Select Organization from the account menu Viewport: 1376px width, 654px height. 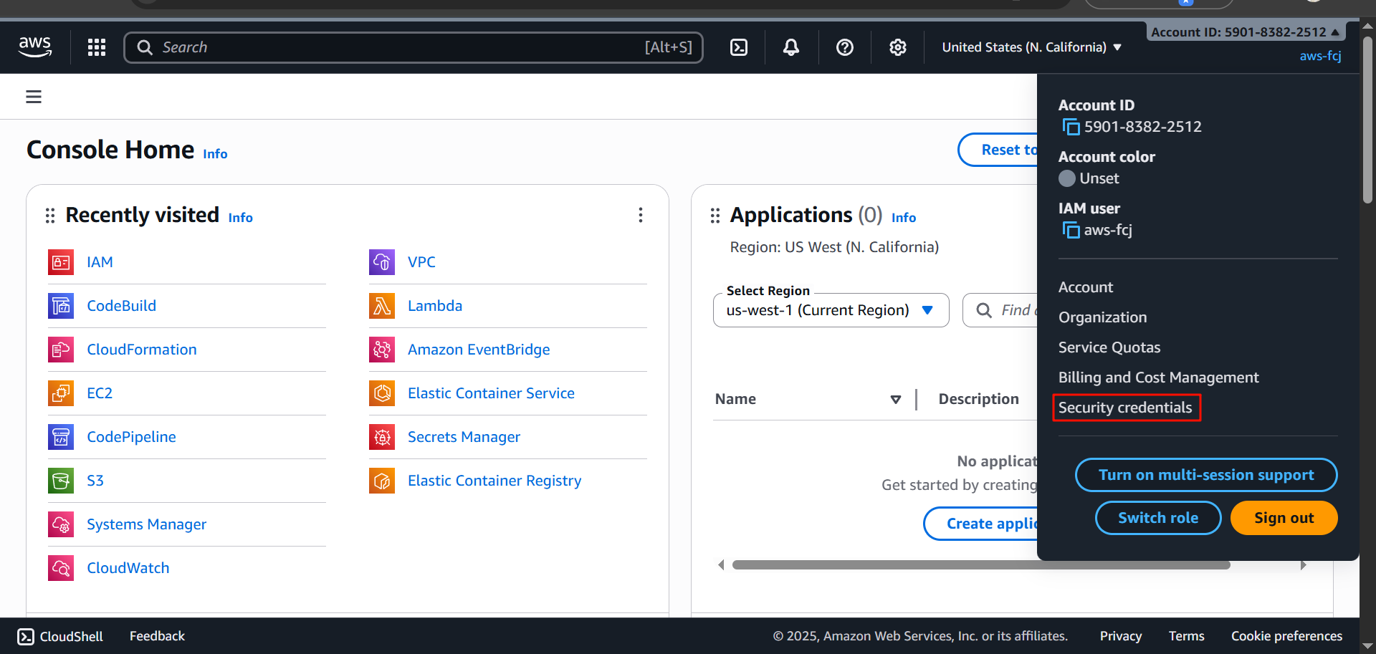1102,317
